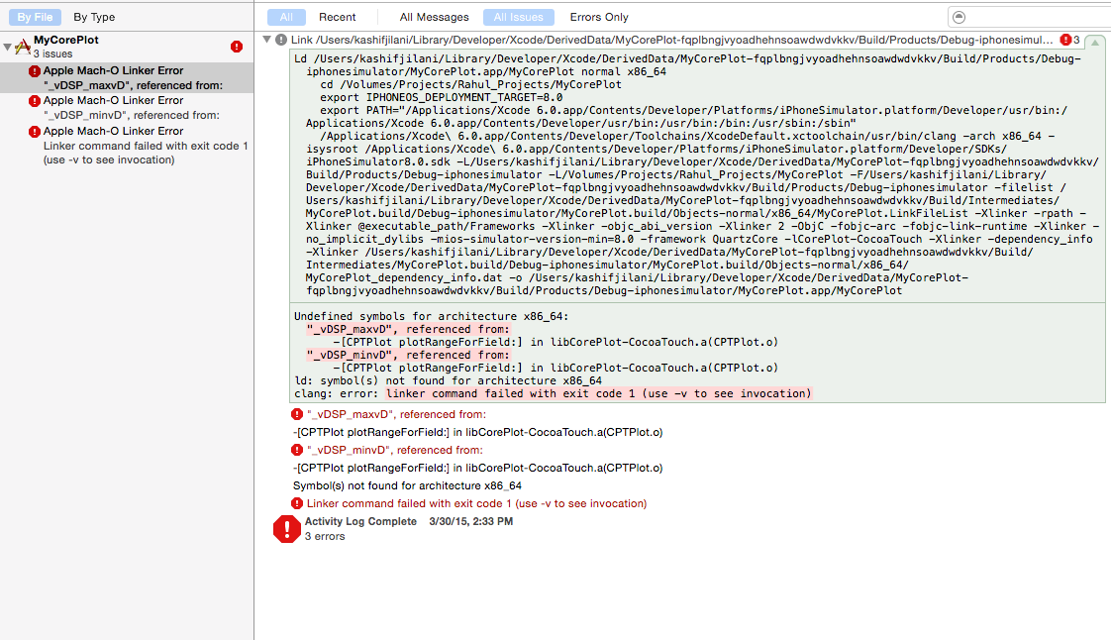Click the 'export IPHONEOS_DEPLOYMENT_TARGET=8.0' line

pyautogui.click(x=442, y=97)
